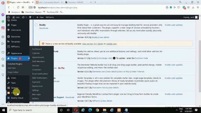Open Opera sidebar history clock icon
Screen dimensions: 201x113
tap(3, 59)
